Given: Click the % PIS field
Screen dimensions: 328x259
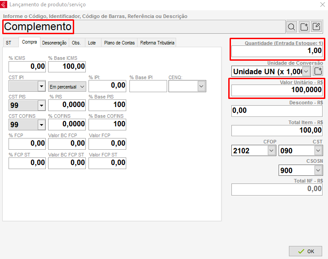Looking at the screenshot, I should click(x=67, y=105).
